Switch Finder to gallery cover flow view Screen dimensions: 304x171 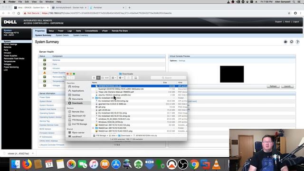click(x=107, y=78)
